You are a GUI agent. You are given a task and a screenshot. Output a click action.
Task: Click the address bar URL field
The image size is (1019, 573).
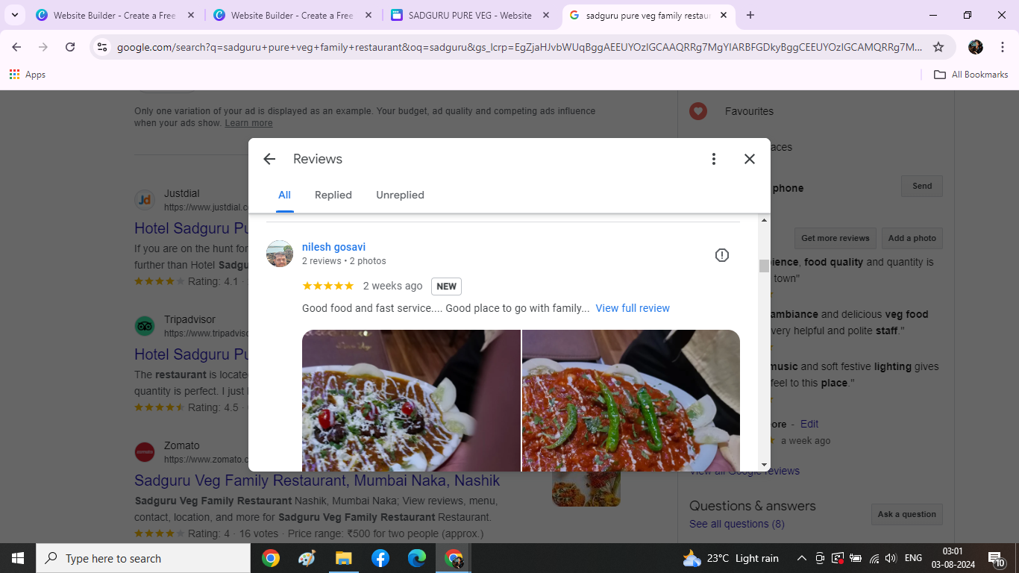point(519,47)
